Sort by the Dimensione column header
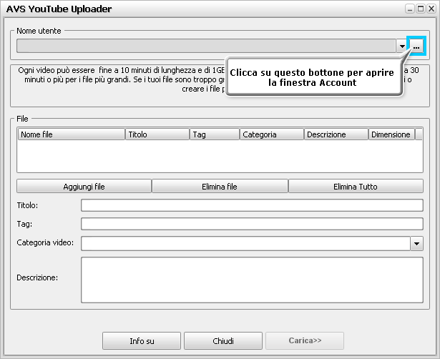This screenshot has height=359, width=440. 391,134
